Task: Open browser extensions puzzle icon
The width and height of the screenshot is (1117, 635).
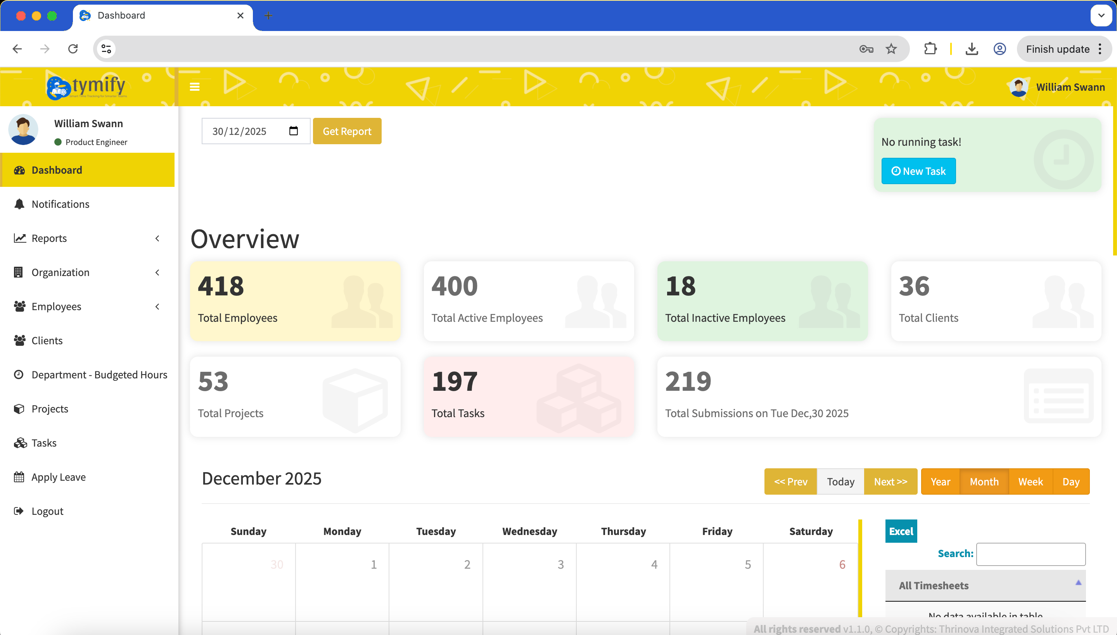Action: click(930, 49)
